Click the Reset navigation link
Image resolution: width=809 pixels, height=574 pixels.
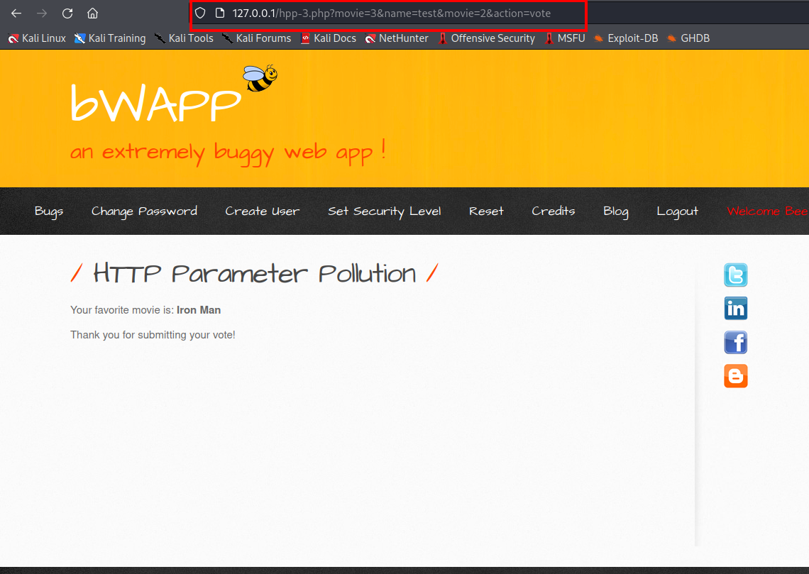coord(486,211)
